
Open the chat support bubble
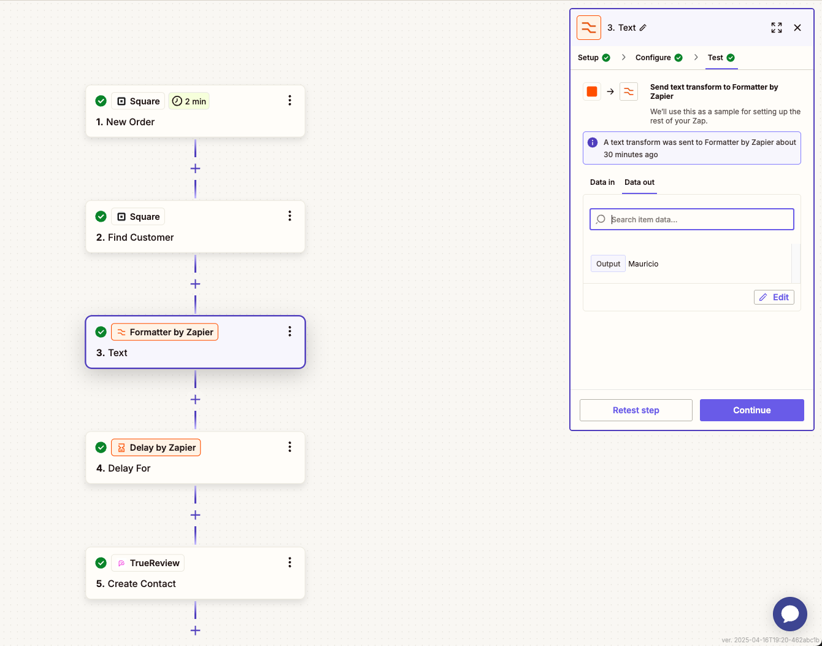click(790, 614)
